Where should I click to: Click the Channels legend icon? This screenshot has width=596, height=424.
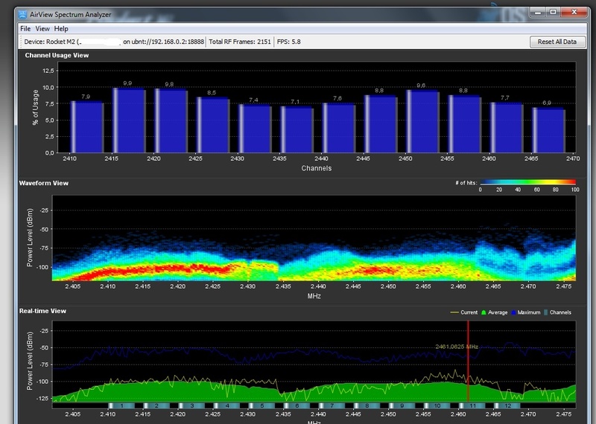point(546,312)
